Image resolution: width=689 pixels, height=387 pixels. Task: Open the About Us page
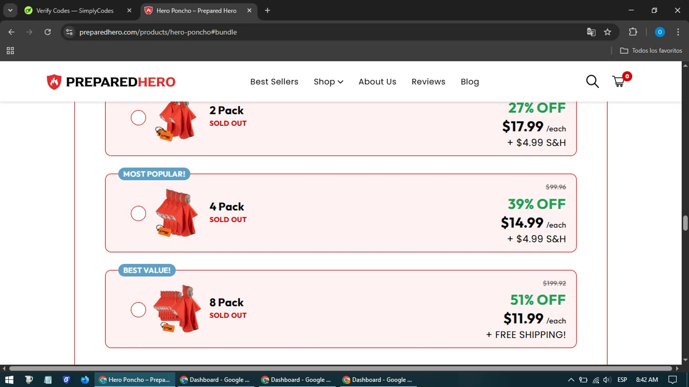tap(377, 82)
